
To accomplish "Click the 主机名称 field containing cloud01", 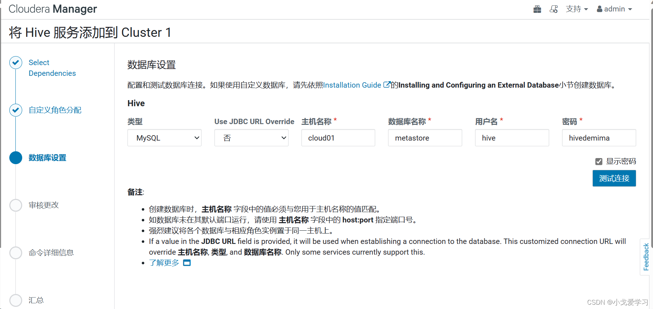I will pyautogui.click(x=338, y=138).
